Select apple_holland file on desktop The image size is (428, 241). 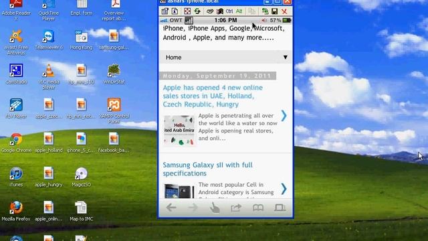coord(49,143)
